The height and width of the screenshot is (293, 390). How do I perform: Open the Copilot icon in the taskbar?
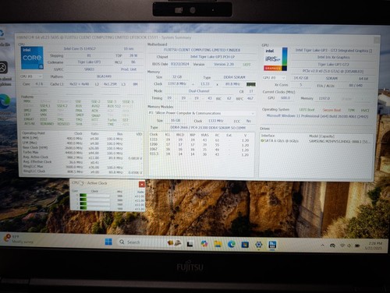[x=204, y=243]
